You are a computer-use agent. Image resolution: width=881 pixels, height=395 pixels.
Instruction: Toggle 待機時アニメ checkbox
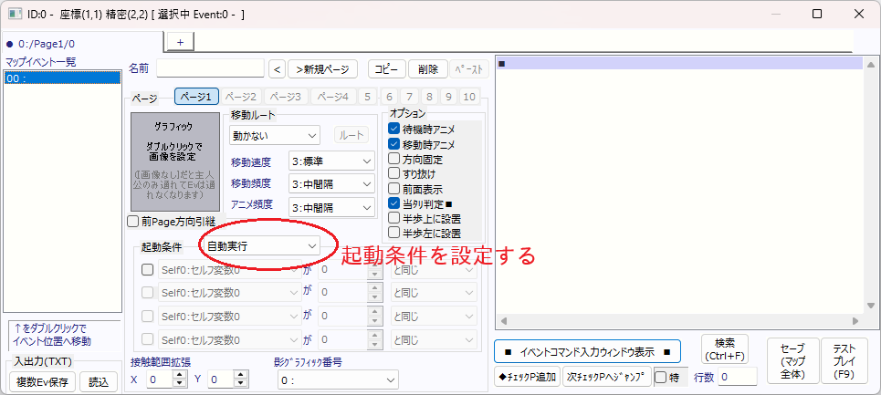pos(393,130)
